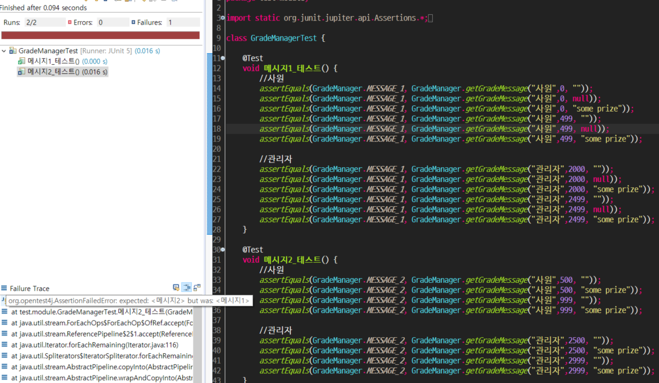Click the Failure Trace header icon
Screen dimensions: 659x383
4,289
